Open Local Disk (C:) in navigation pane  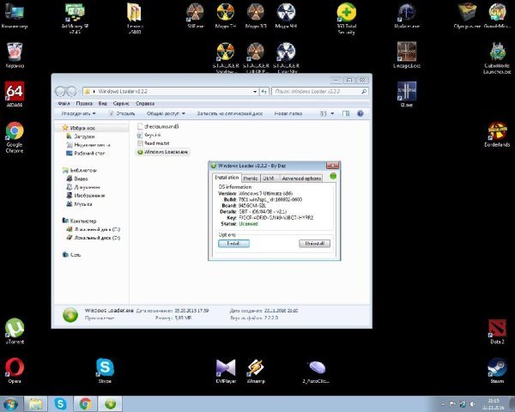click(94, 229)
